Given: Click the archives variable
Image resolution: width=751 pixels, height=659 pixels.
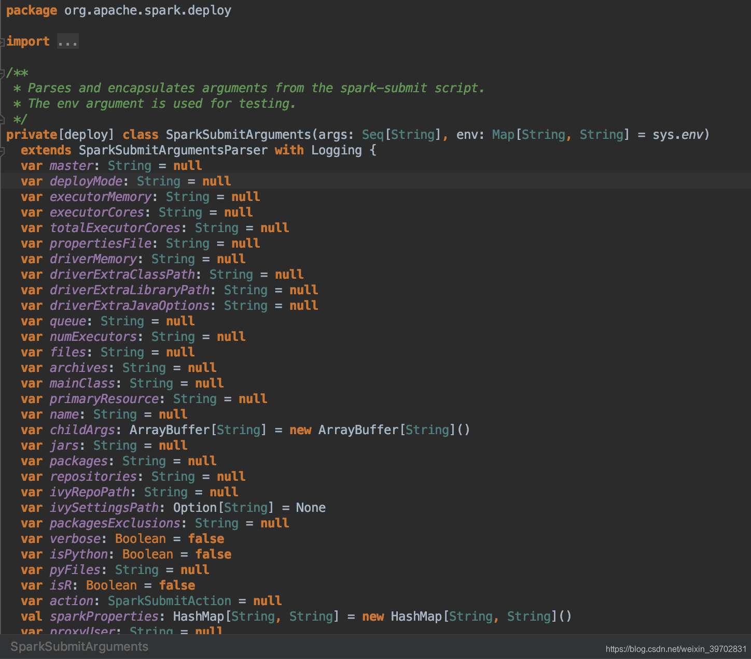Looking at the screenshot, I should [x=79, y=368].
